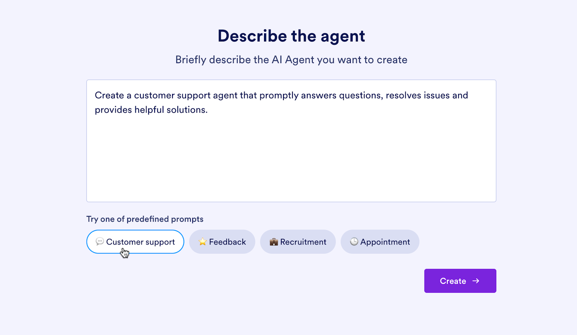Highlight the customer support description sentence
Screen dimensions: 577x335
click(x=281, y=102)
